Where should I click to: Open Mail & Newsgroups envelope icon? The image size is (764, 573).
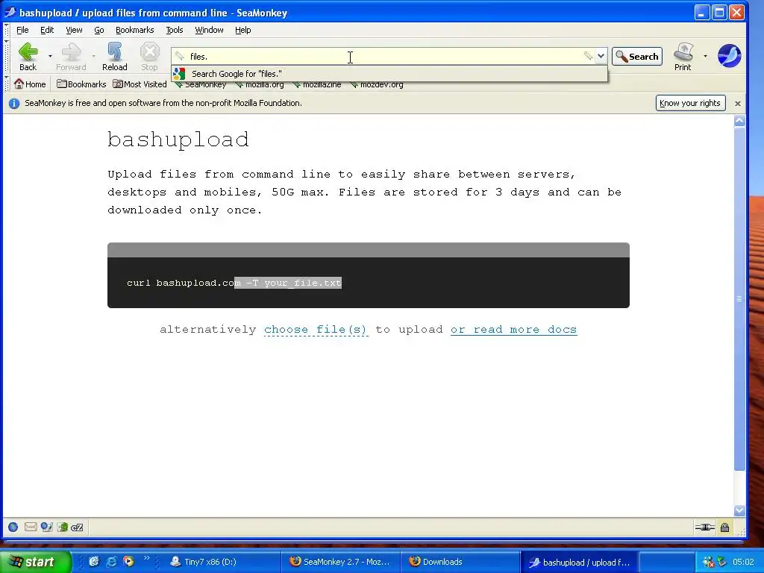(30, 527)
